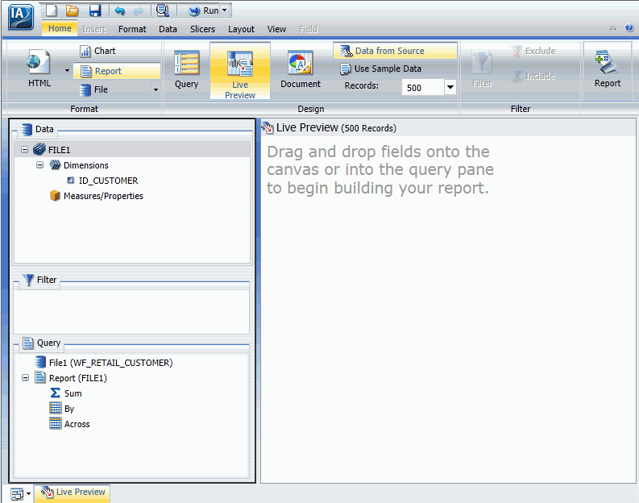This screenshot has height=503, width=639.
Task: Open the Data ribbon tab
Action: point(168,29)
